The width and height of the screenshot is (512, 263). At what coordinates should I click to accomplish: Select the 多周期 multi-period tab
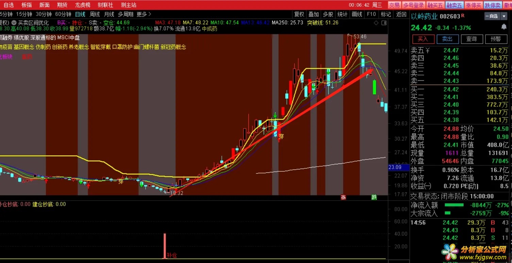126,14
